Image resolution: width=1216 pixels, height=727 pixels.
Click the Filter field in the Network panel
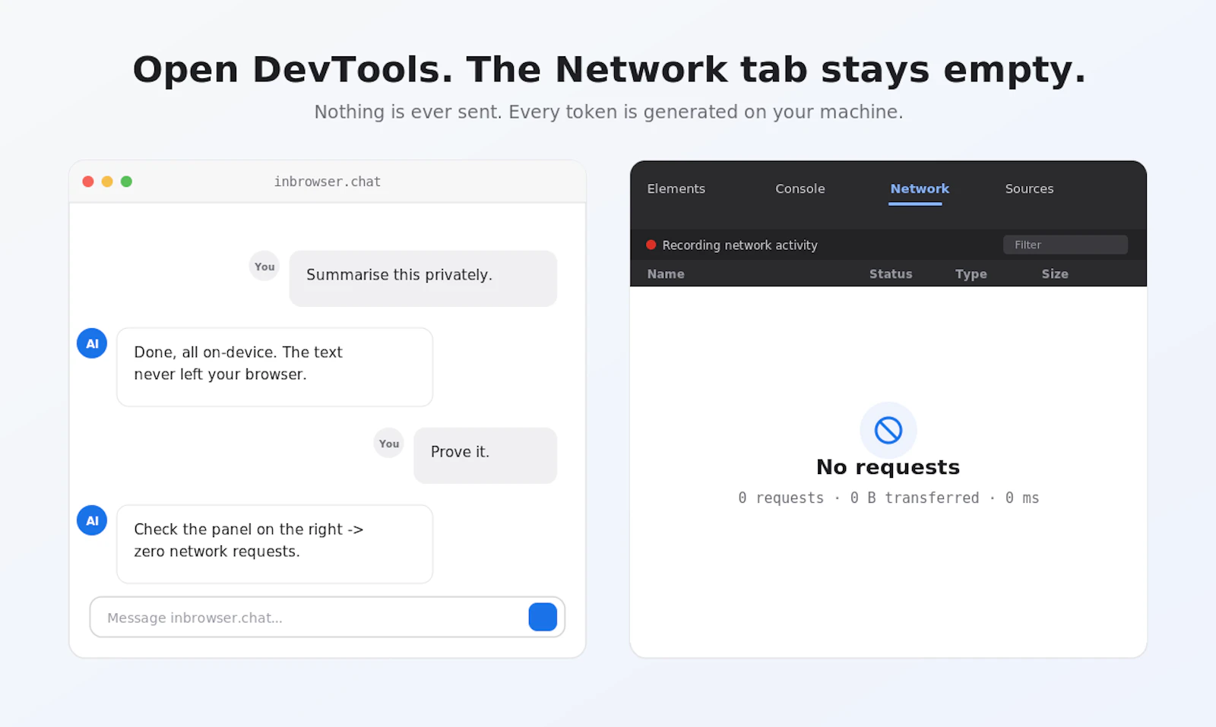tap(1066, 245)
